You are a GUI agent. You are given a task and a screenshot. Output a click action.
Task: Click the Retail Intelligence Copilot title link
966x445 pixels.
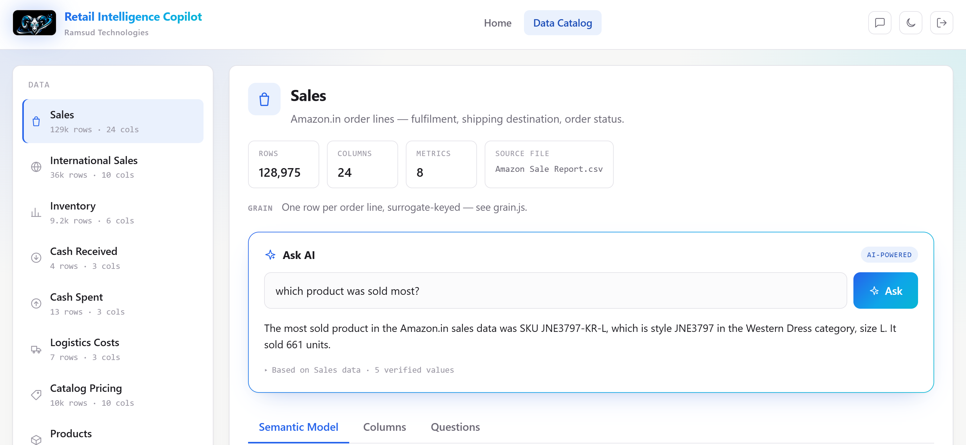(133, 17)
